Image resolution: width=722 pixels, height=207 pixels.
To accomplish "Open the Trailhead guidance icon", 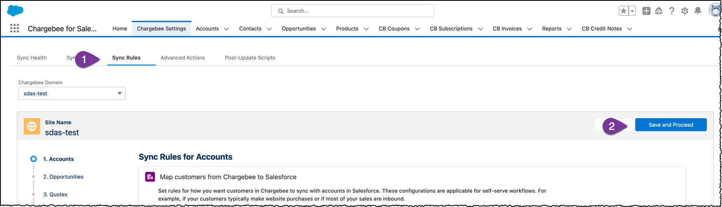I will point(659,11).
